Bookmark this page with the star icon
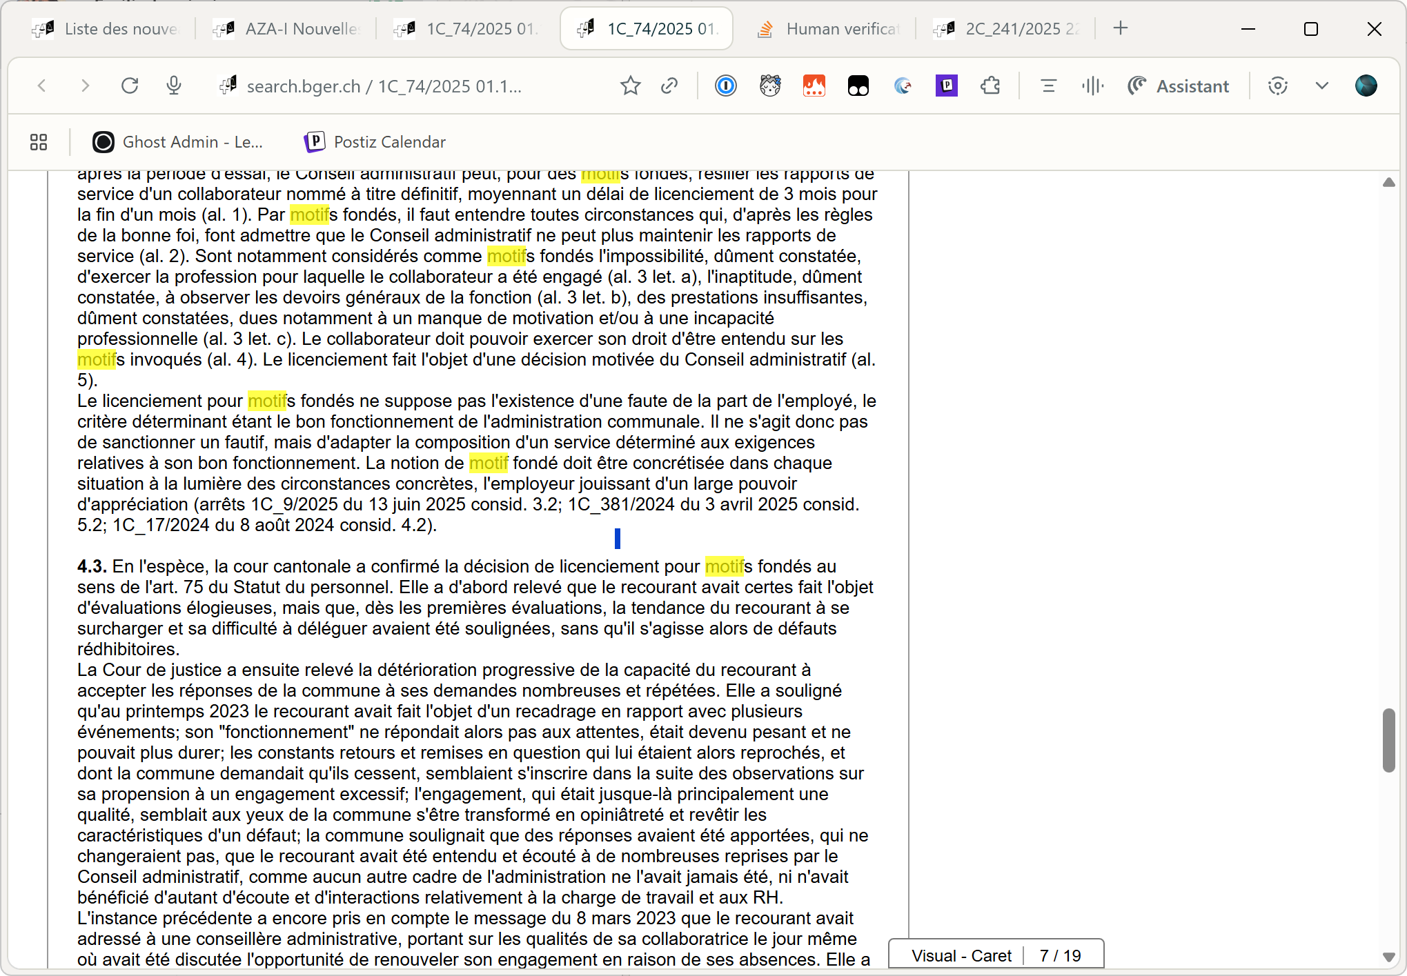This screenshot has width=1407, height=976. (x=630, y=86)
